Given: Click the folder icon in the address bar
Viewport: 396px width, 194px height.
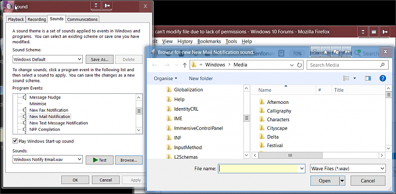Looking at the screenshot, I should click(194, 65).
